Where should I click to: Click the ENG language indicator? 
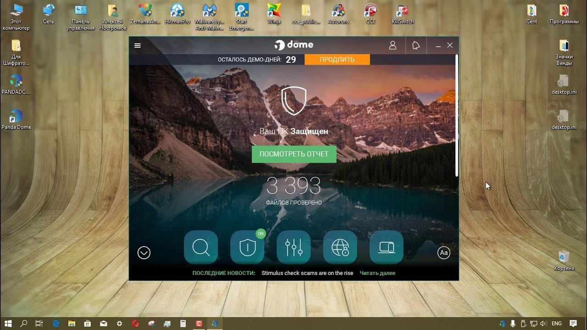[556, 324]
